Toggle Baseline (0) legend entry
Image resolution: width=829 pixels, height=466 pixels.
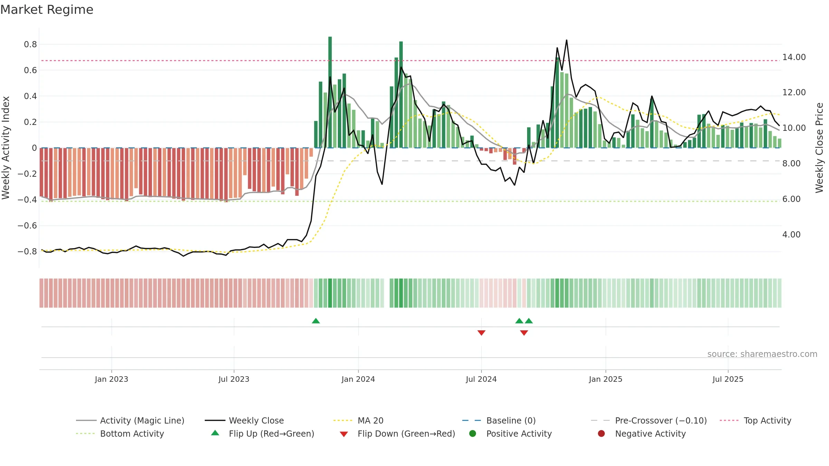[499, 420]
